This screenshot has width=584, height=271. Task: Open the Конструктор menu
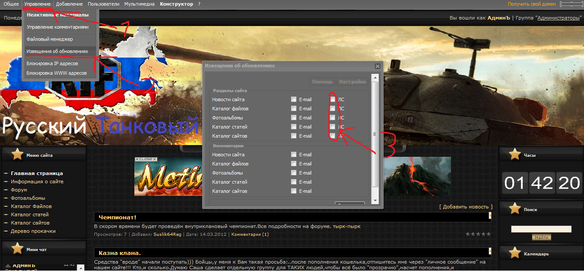pos(177,4)
